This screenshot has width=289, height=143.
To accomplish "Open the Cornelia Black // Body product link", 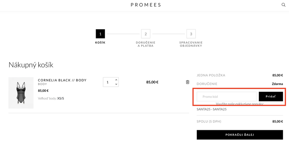I will click(x=62, y=80).
